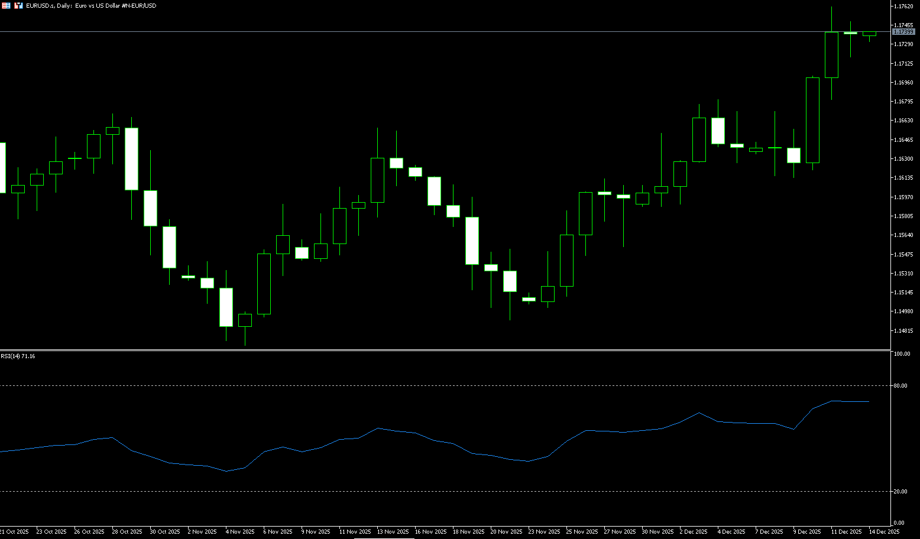Click the 13 Nov 2025 date label
Viewport: 920px width, 539px height.
393,532
